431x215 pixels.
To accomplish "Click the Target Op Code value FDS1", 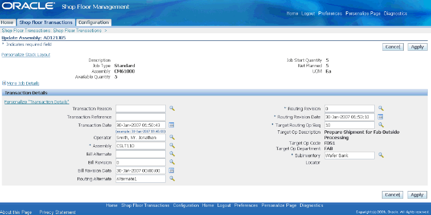I will (330, 143).
